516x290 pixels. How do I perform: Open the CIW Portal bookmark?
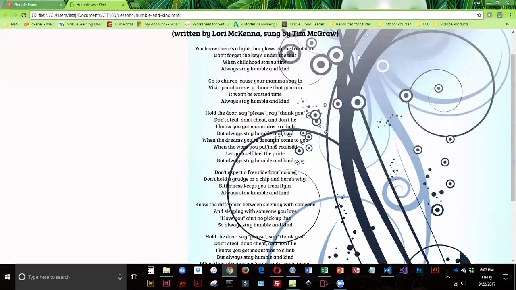120,24
